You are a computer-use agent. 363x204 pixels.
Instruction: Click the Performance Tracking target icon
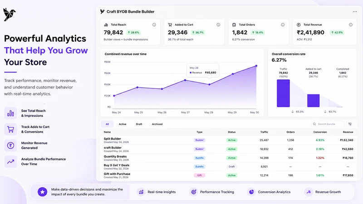(194, 192)
